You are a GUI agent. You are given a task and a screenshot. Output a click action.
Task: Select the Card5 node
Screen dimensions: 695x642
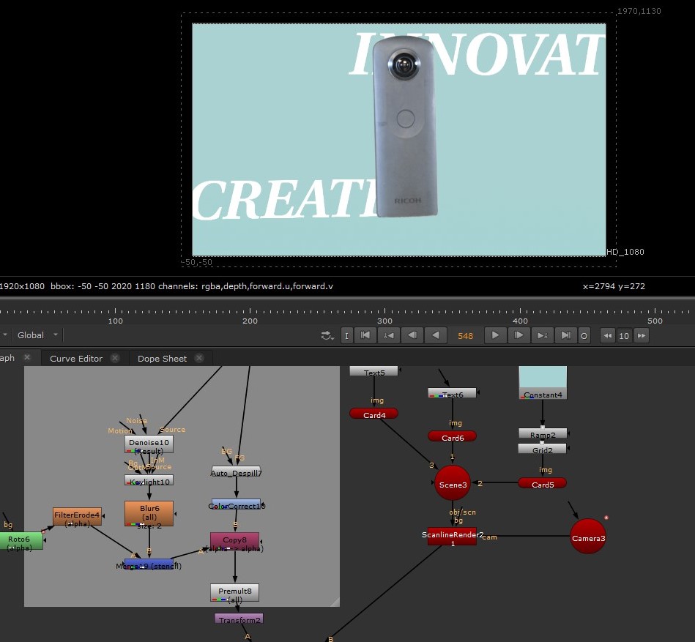click(x=542, y=483)
